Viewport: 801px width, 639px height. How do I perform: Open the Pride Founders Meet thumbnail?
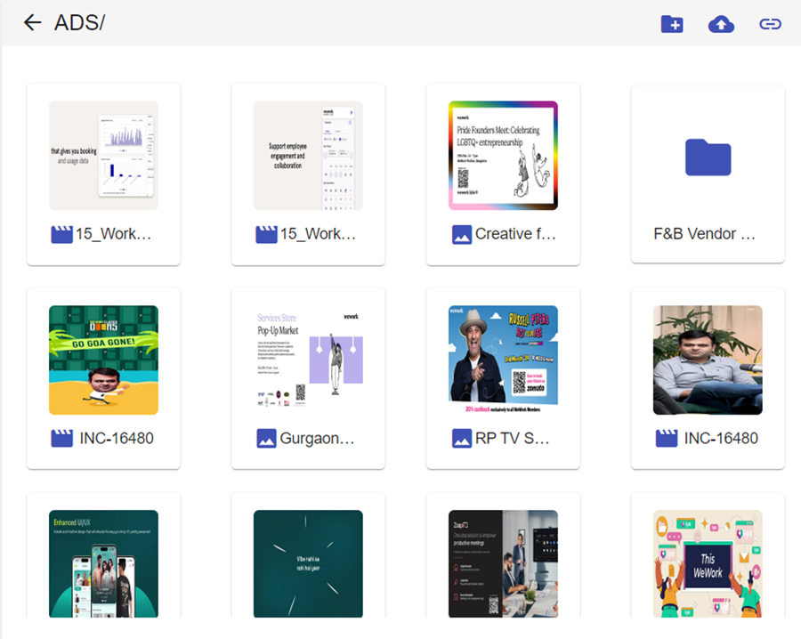click(x=503, y=155)
